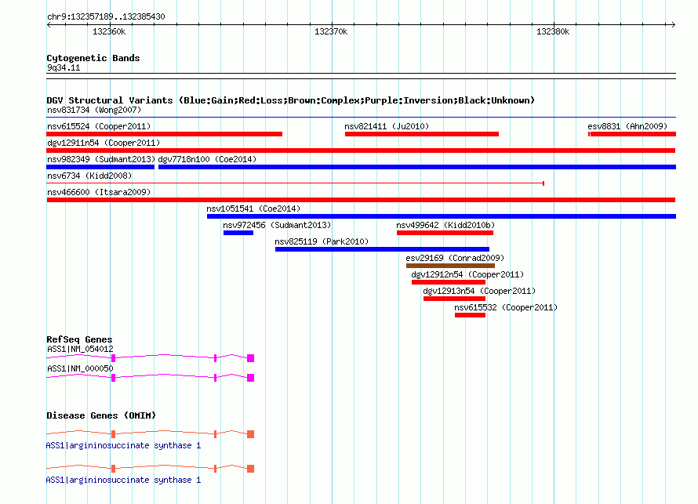Click the blue nsv1051541 gain bar
The image size is (698, 504).
coord(441,216)
